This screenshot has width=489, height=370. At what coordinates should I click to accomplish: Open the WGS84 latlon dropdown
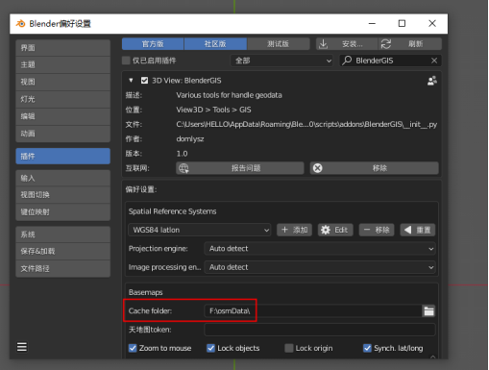tap(200, 230)
